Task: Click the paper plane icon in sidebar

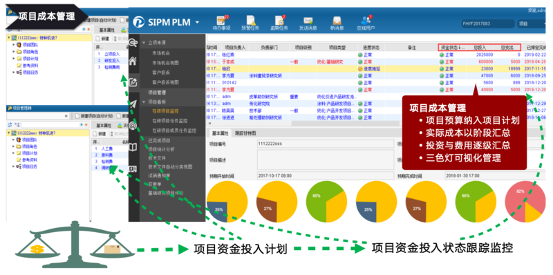Action: pyautogui.click(x=133, y=104)
